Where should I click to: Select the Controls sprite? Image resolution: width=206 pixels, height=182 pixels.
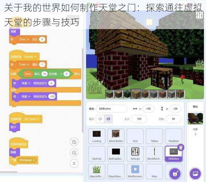click(97, 154)
